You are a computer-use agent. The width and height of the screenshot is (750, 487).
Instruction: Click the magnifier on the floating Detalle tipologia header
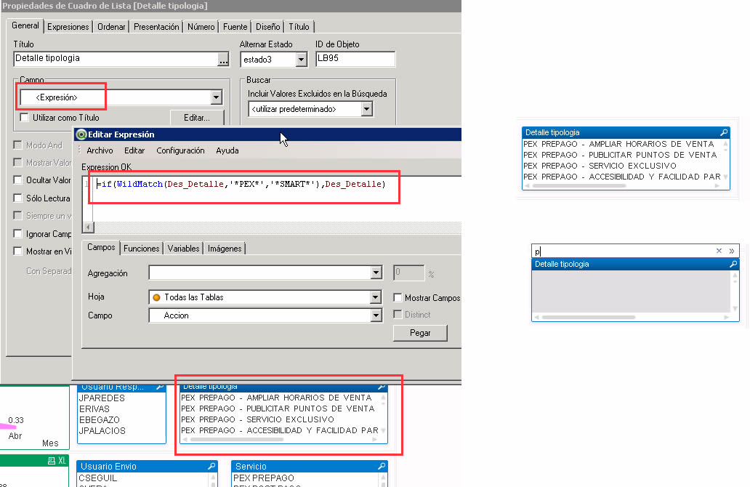[x=722, y=132]
